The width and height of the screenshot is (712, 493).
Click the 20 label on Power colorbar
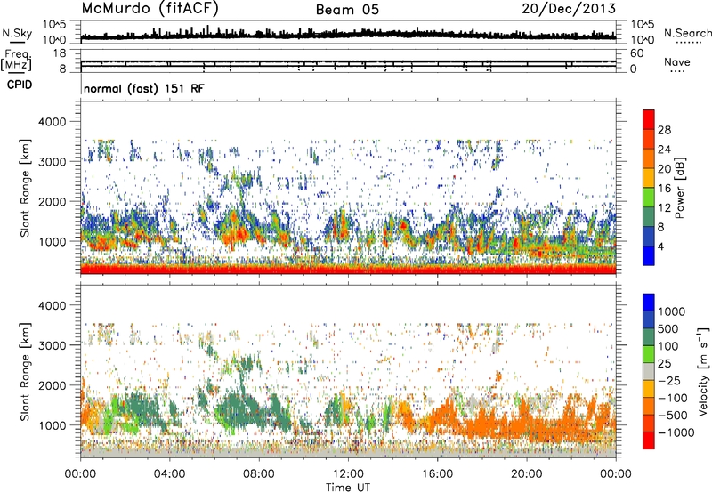[664, 169]
